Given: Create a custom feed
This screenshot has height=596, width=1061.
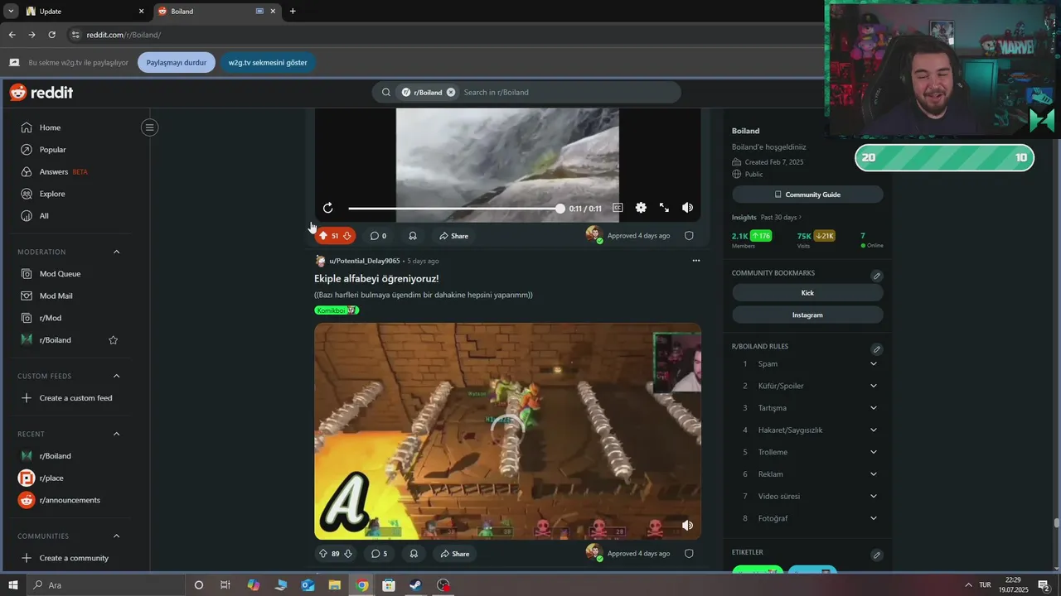Looking at the screenshot, I should coord(75,398).
